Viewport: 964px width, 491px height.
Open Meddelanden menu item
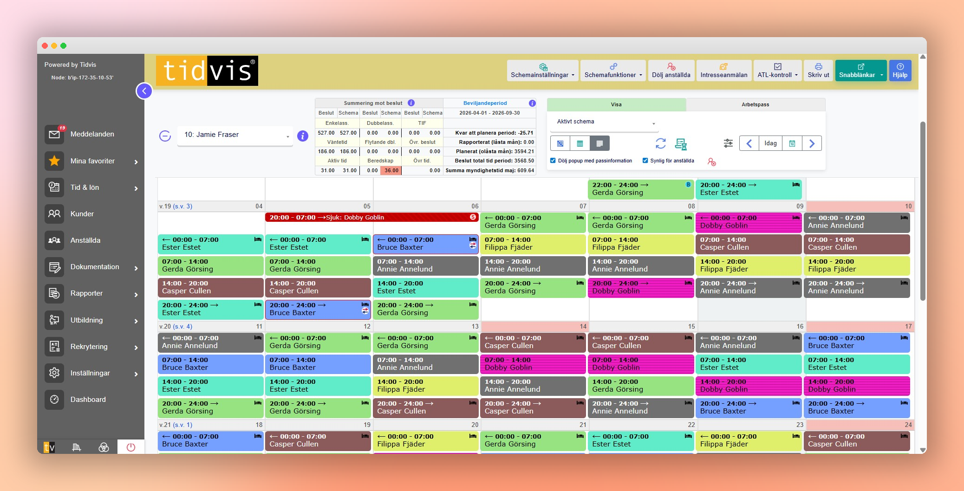[x=92, y=134]
